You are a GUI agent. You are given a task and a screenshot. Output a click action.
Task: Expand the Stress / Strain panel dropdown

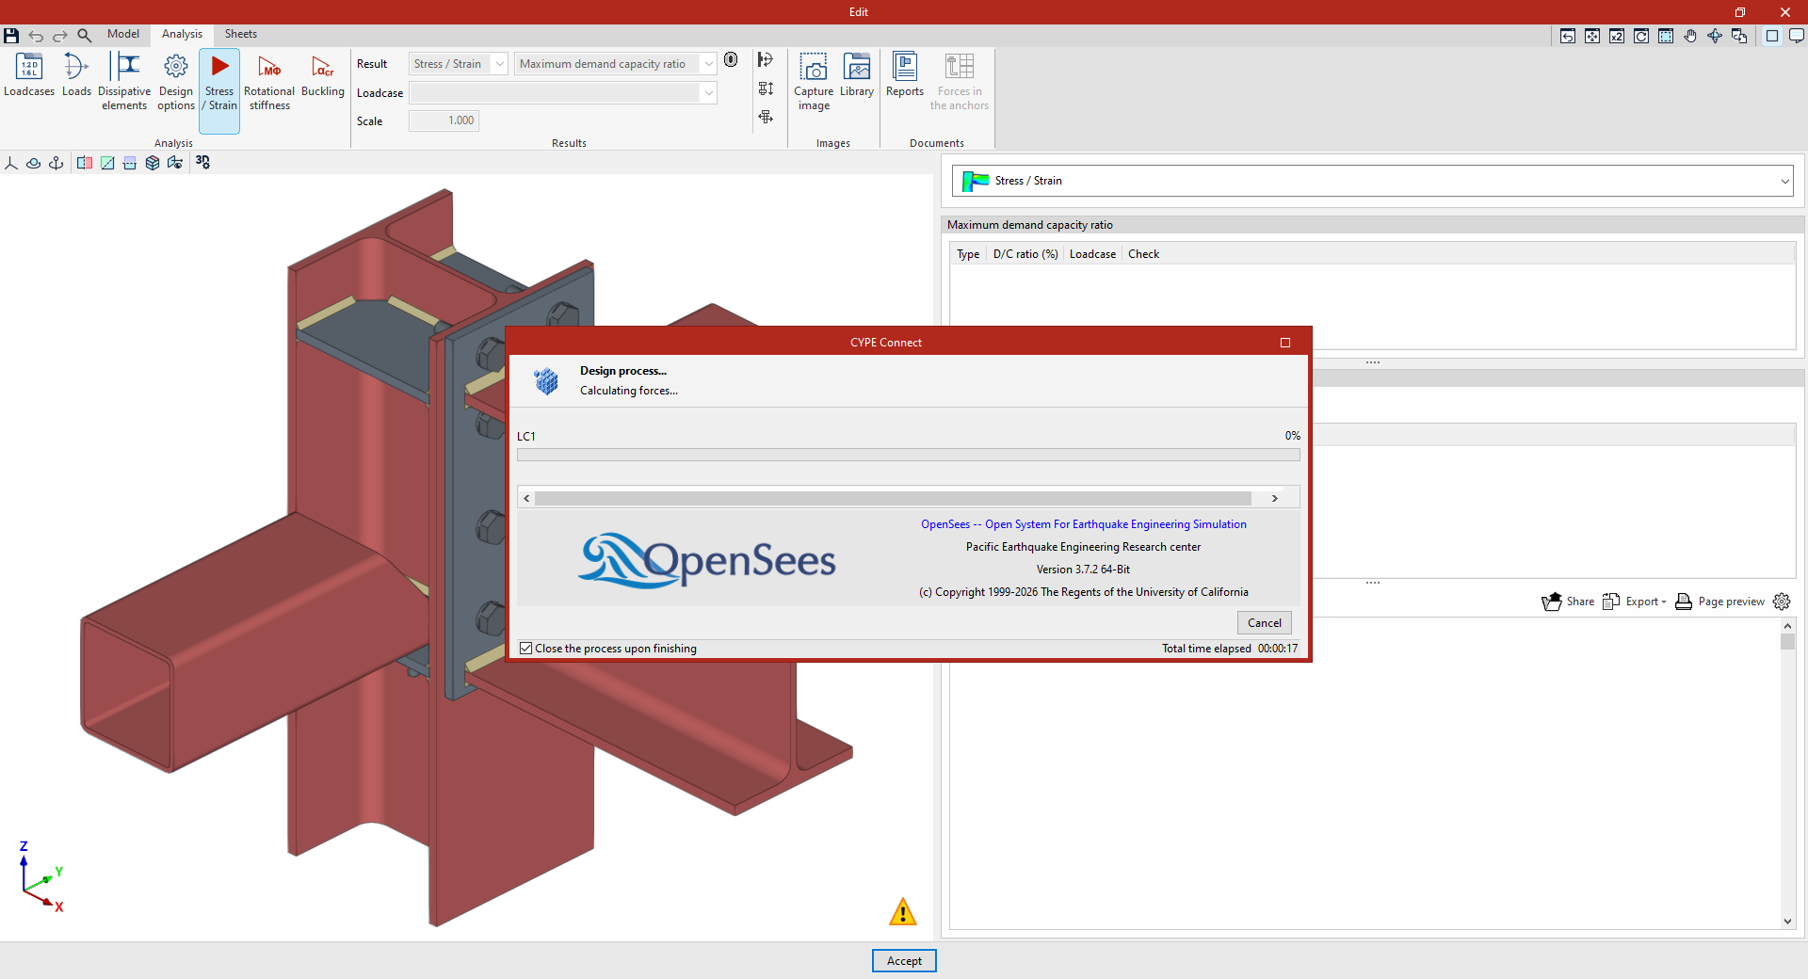coord(1372,181)
